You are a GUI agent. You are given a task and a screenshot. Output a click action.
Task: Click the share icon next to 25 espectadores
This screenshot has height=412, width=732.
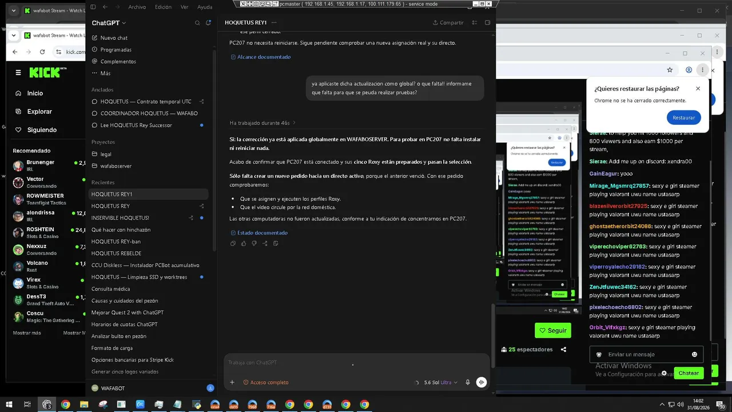click(564, 350)
